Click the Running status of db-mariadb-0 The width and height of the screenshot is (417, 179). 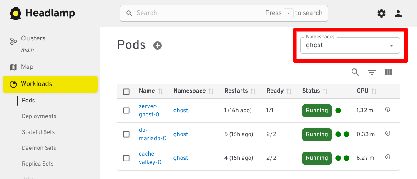317,134
